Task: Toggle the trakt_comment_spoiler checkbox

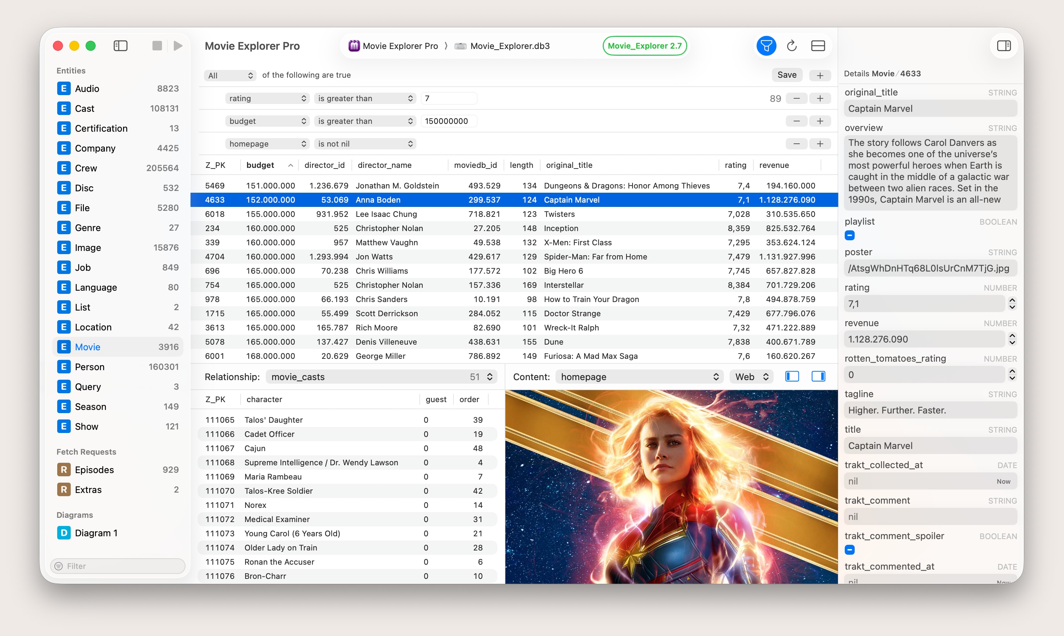Action: pyautogui.click(x=849, y=549)
